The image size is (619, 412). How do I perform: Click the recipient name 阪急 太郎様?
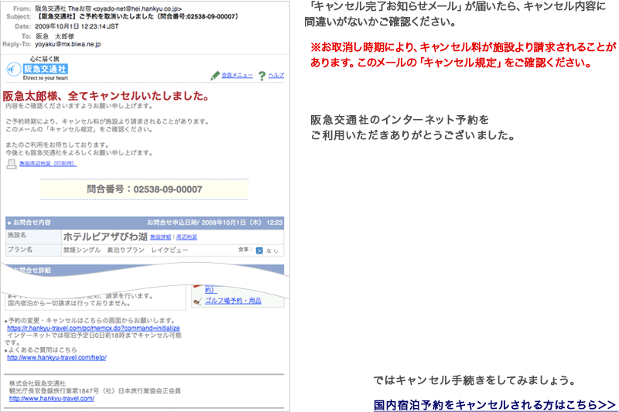pos(55,36)
